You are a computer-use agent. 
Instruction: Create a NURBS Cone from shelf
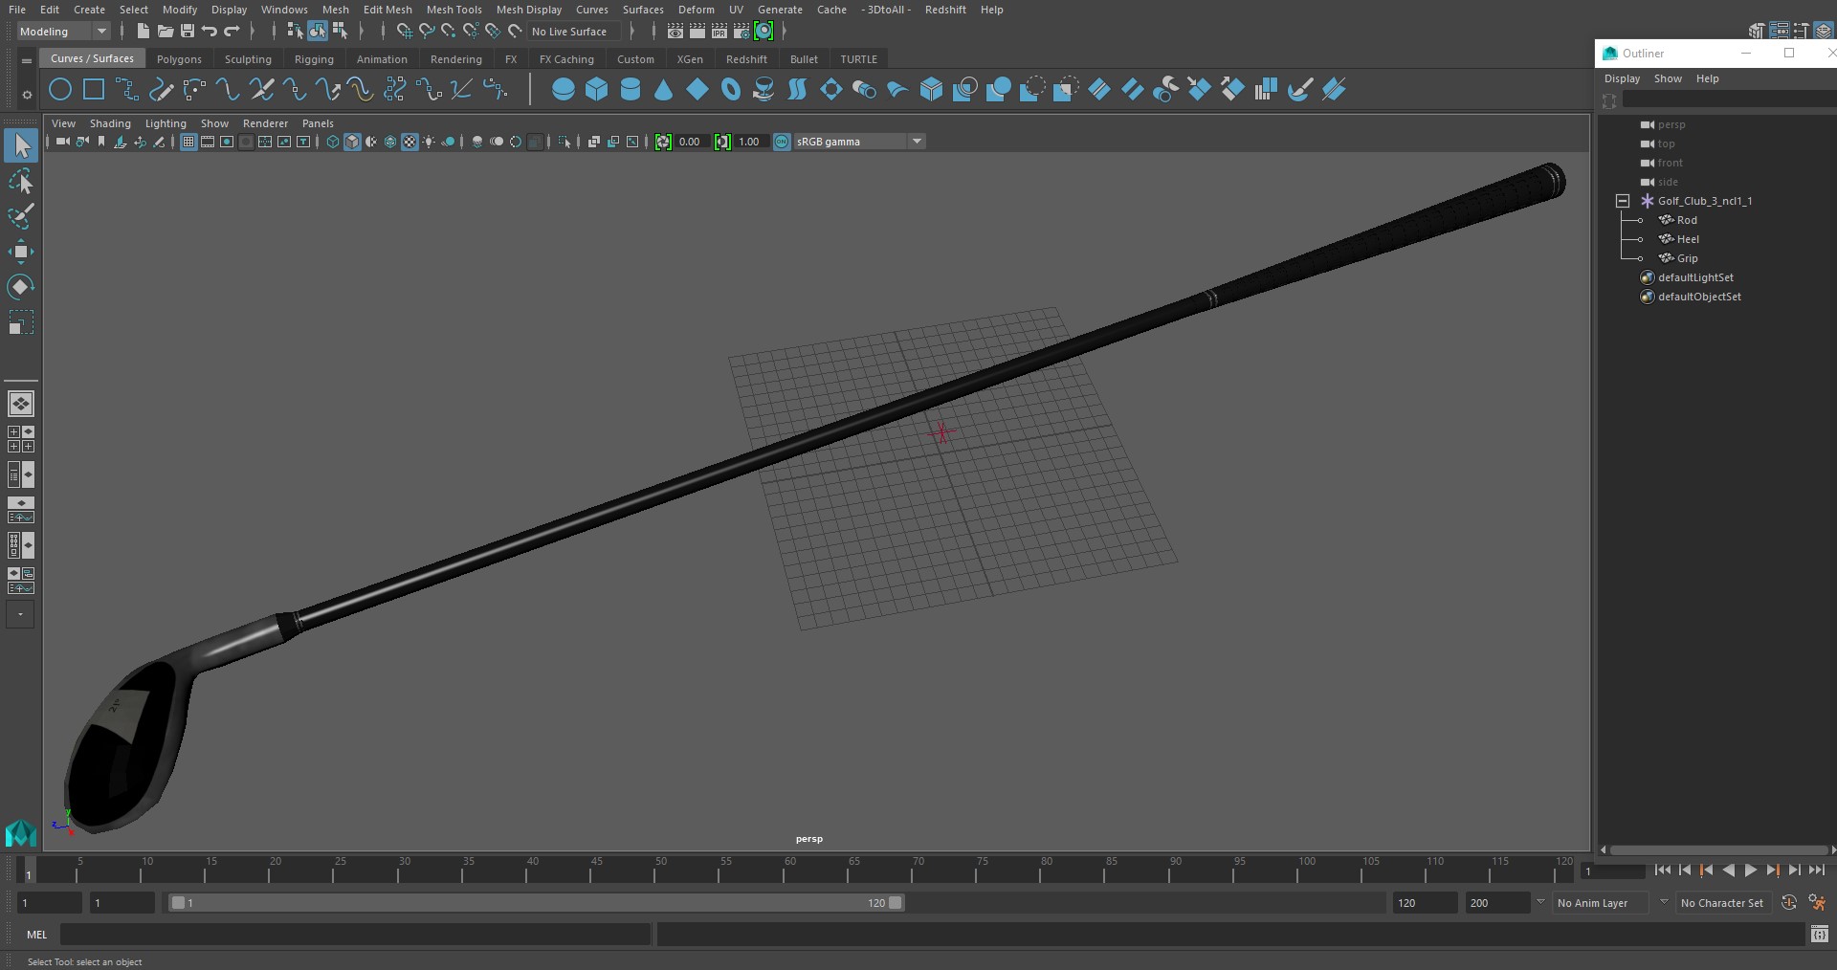point(664,90)
